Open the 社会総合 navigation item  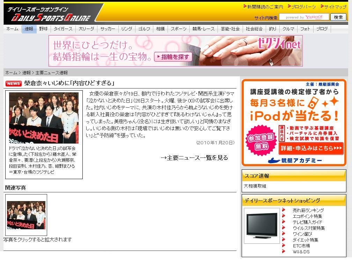[x=254, y=29]
